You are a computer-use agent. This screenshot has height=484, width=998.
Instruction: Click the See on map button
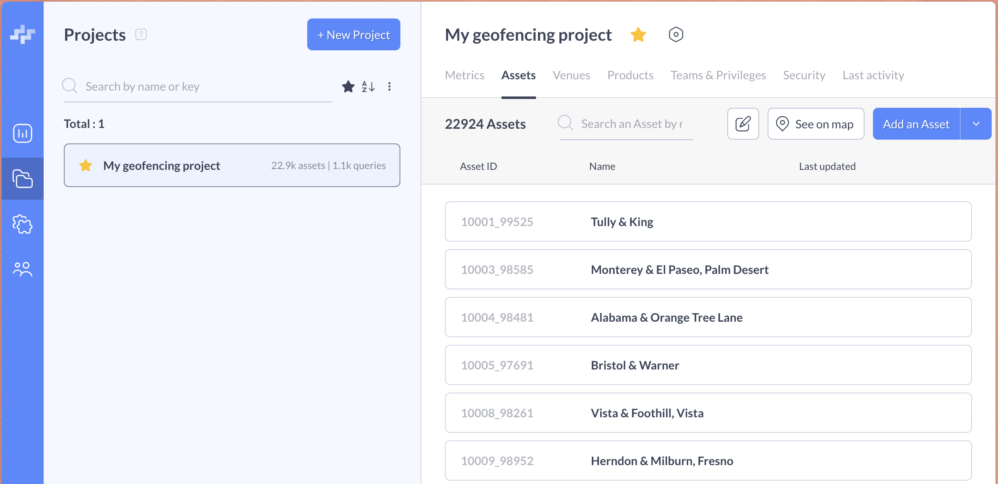click(x=815, y=124)
